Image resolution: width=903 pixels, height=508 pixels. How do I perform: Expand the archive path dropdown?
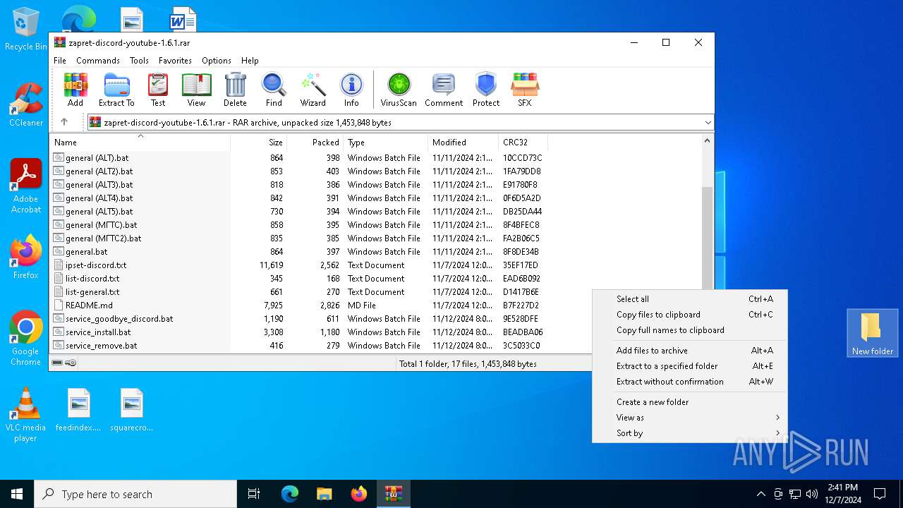coord(708,122)
